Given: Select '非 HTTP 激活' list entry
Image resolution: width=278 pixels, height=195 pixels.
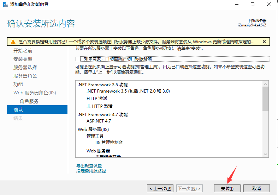Looking at the screenshot, I should (99, 106).
